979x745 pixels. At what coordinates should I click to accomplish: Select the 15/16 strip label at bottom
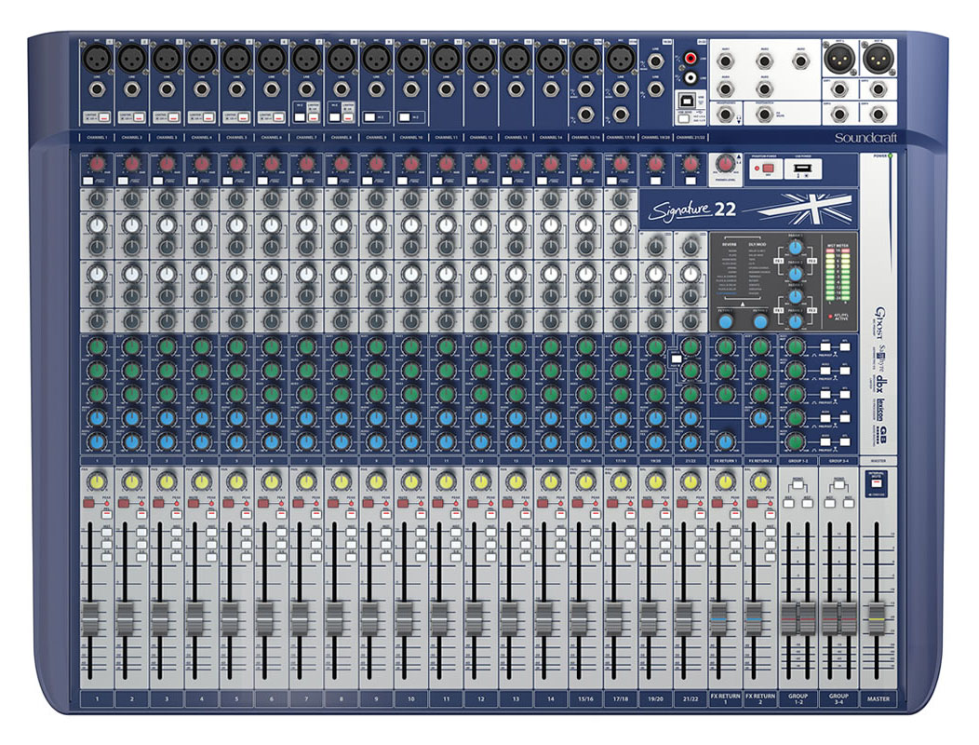click(x=585, y=698)
